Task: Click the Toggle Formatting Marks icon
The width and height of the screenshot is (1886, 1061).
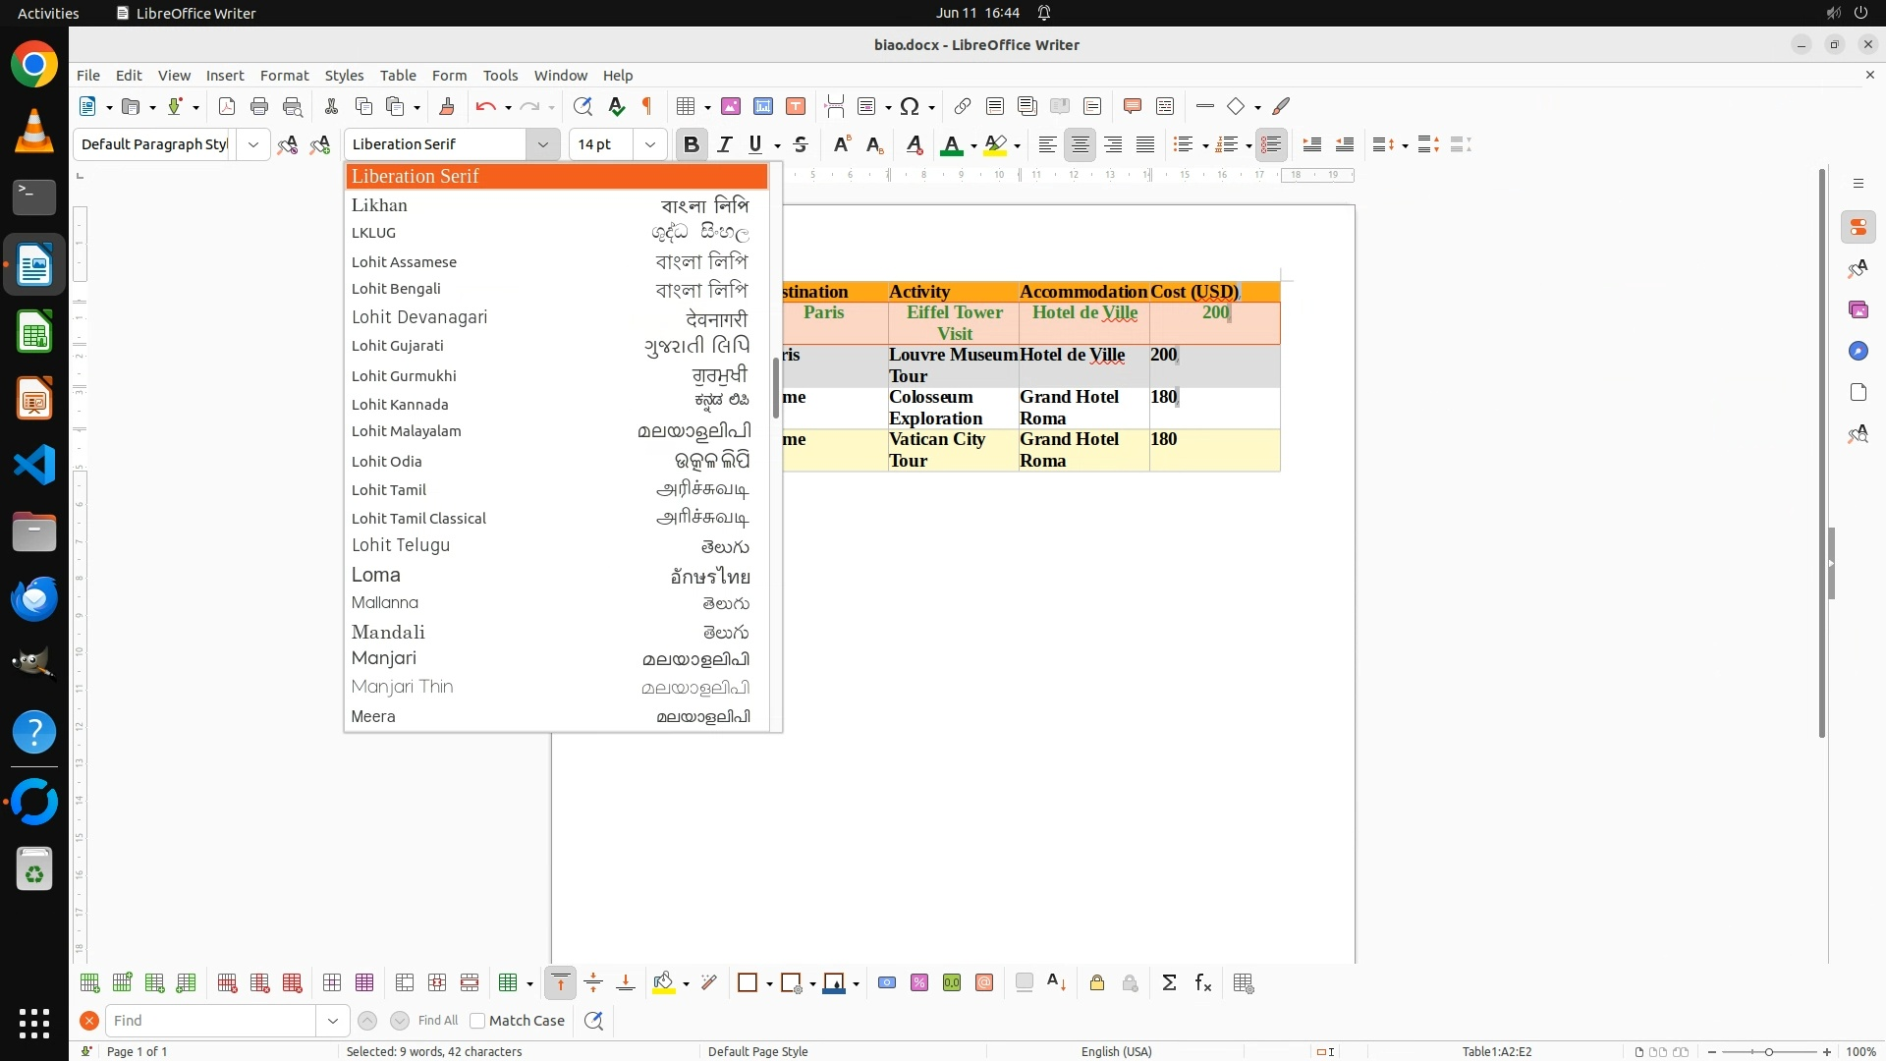Action: point(647,106)
